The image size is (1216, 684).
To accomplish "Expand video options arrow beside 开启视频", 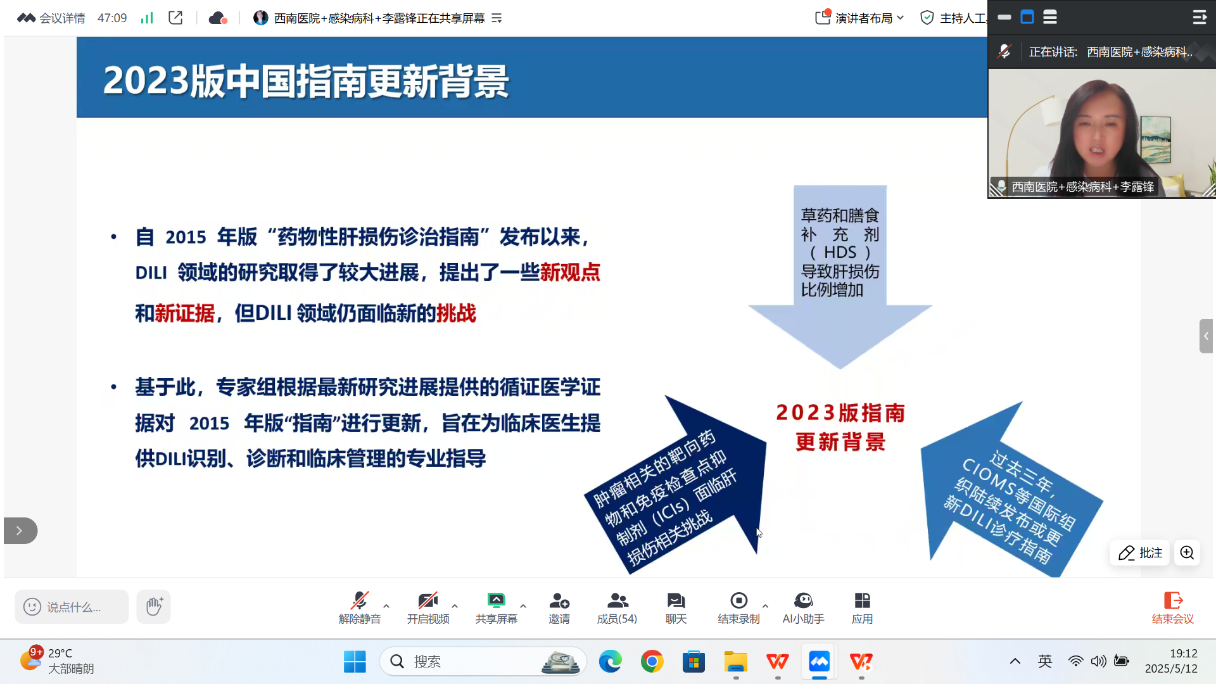I will coord(455,606).
